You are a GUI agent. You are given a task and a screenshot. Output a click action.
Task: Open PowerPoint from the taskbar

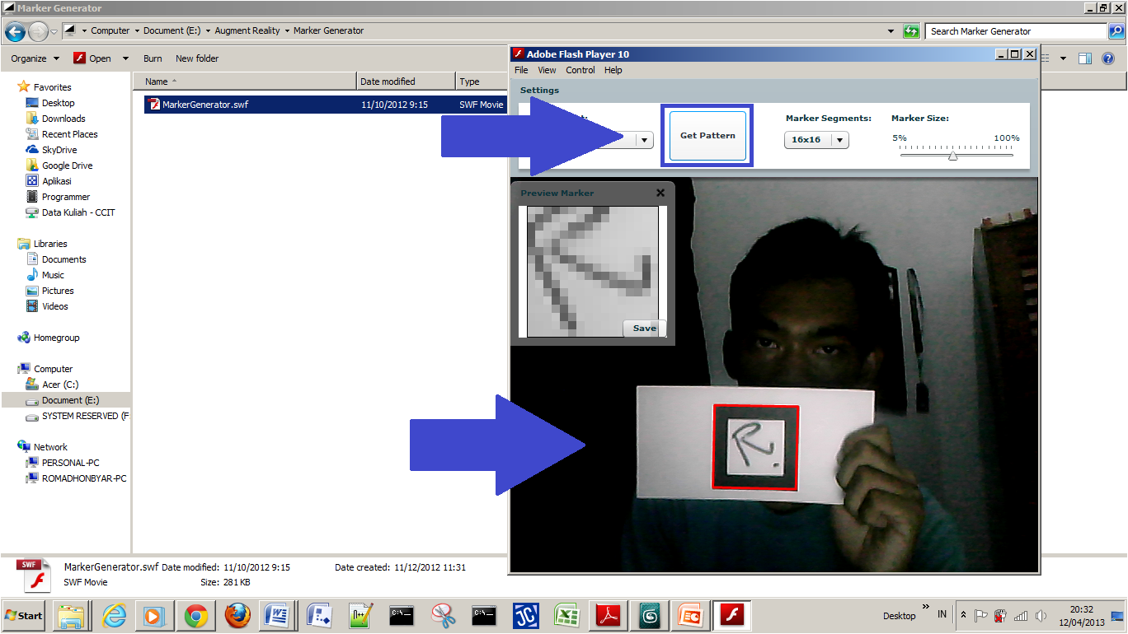click(690, 615)
